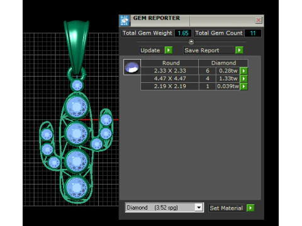Click the 0.039tw weight cell

(228, 86)
